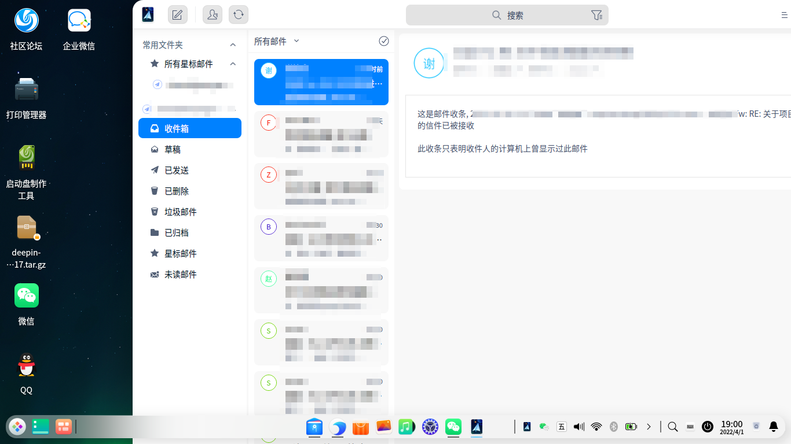Collapse the 所有星标邮件 list
791x444 pixels.
pos(233,64)
